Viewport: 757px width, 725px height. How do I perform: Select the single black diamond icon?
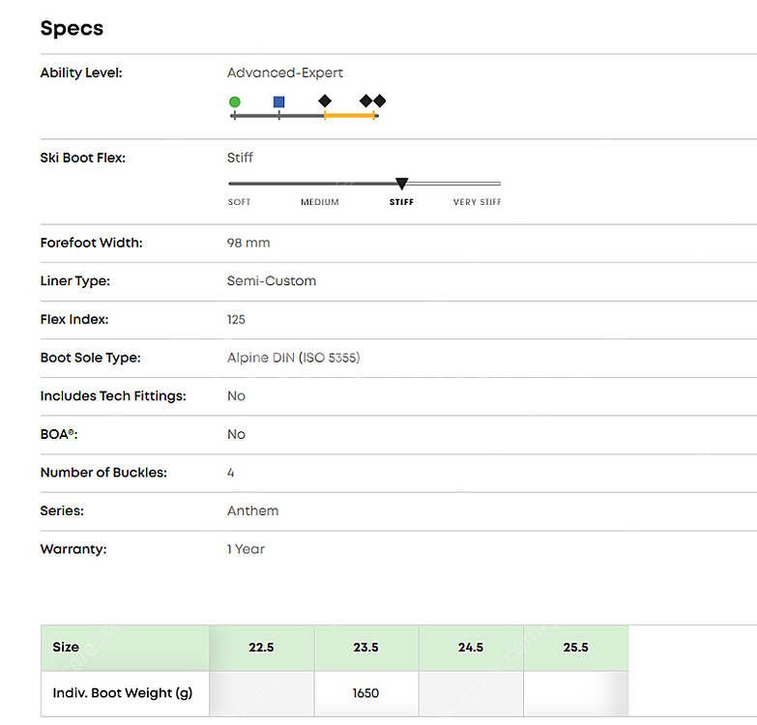[325, 101]
